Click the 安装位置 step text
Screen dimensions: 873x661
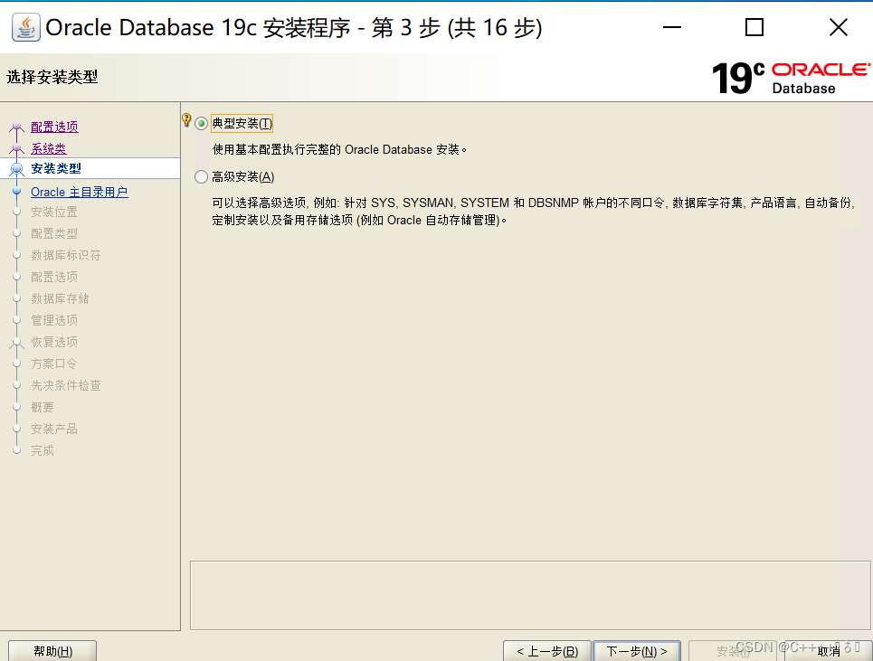[54, 212]
